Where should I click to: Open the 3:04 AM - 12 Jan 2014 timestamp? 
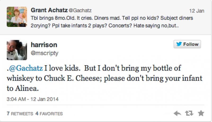pos(33,99)
